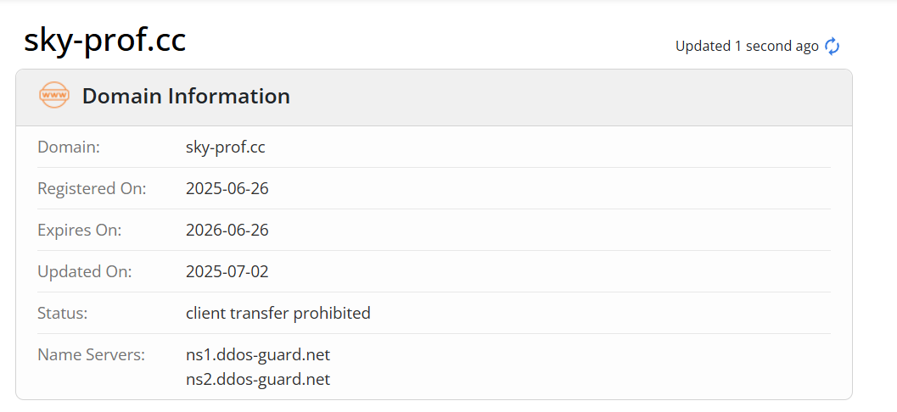
Task: Click the 'Expires On:' label
Action: 80,230
